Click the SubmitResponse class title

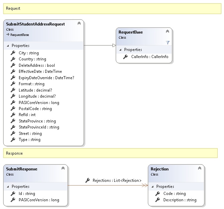[22, 169]
